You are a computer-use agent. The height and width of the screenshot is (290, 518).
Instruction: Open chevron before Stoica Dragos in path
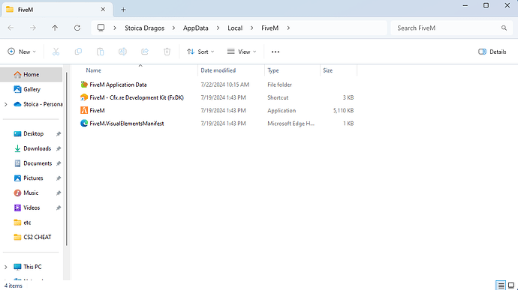pyautogui.click(x=115, y=28)
